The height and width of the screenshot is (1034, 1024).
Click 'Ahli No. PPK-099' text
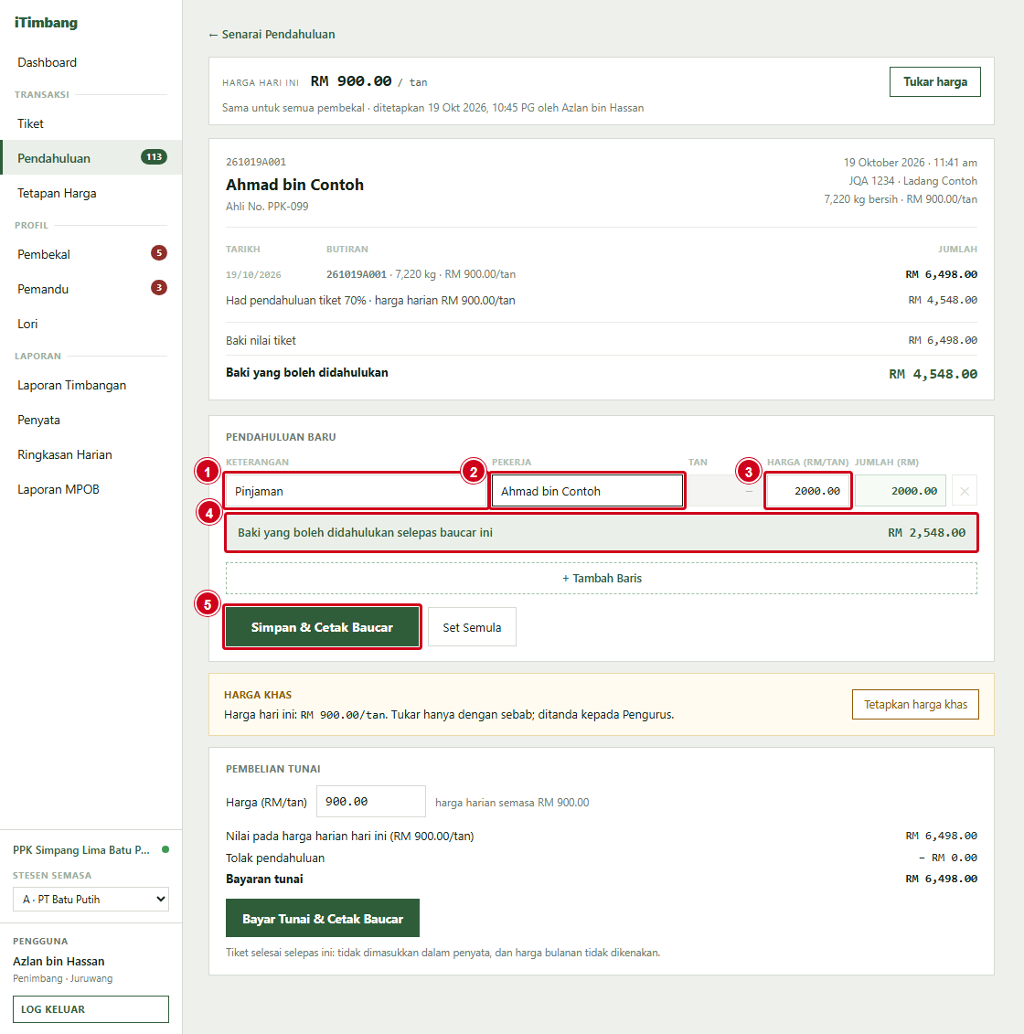tap(267, 207)
